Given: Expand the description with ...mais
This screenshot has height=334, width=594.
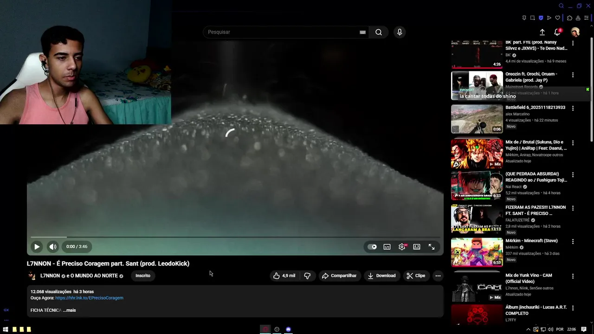Looking at the screenshot, I should pyautogui.click(x=70, y=310).
